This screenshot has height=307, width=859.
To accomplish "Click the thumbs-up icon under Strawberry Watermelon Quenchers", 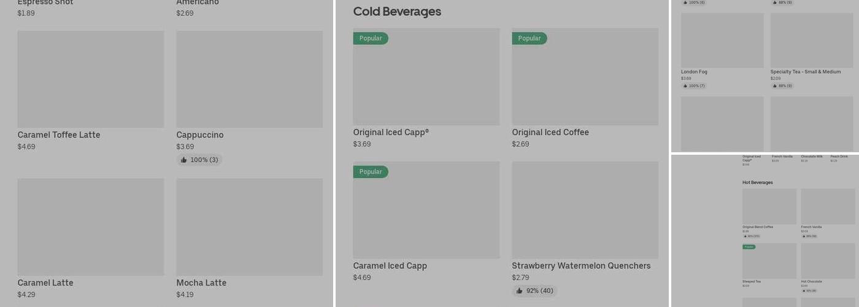I will click(519, 291).
